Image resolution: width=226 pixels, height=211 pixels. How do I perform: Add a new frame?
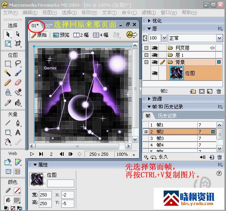tap(212, 157)
